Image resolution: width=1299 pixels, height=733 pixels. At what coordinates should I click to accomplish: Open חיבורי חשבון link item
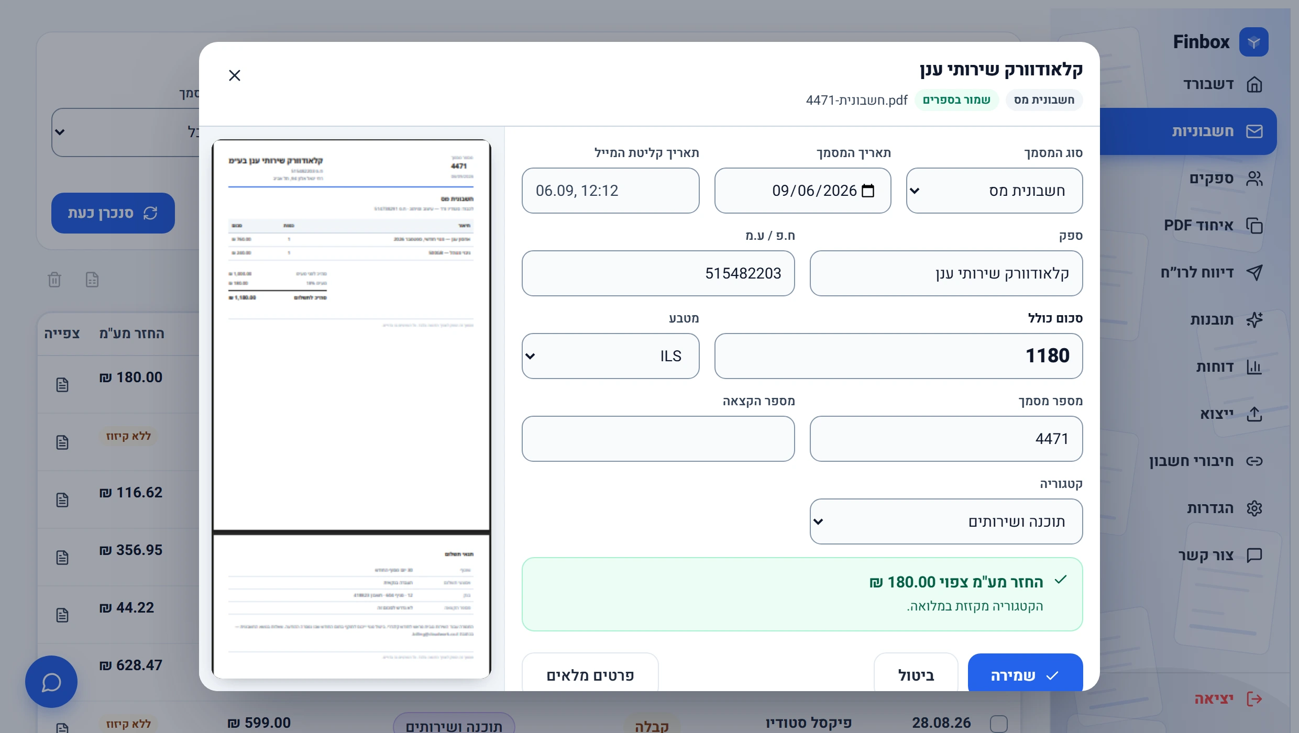click(1206, 461)
